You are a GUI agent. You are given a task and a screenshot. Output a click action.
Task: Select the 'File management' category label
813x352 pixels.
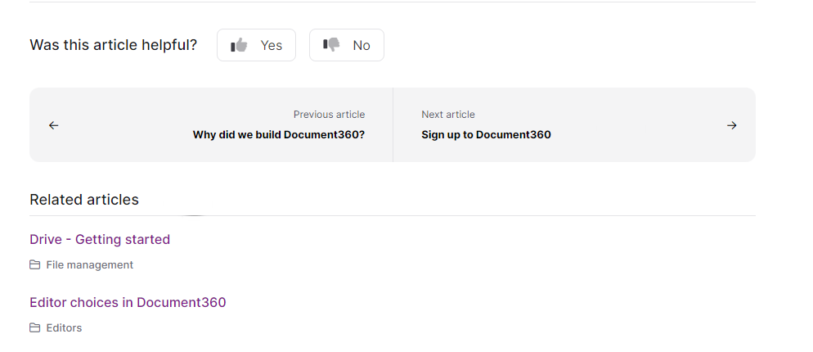tap(90, 264)
